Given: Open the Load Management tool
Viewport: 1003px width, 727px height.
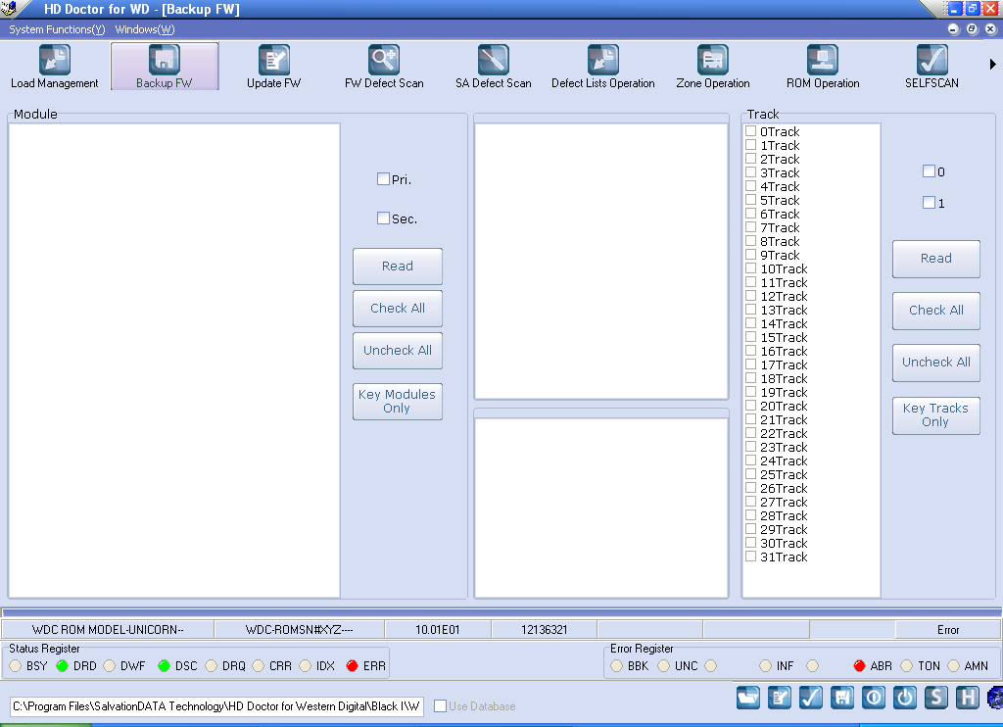Looking at the screenshot, I should tap(55, 67).
